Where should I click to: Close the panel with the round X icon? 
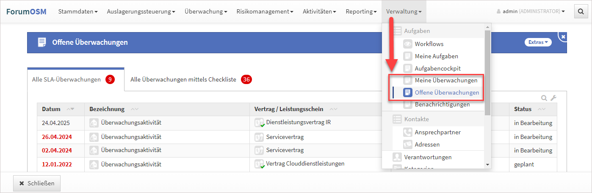(563, 37)
